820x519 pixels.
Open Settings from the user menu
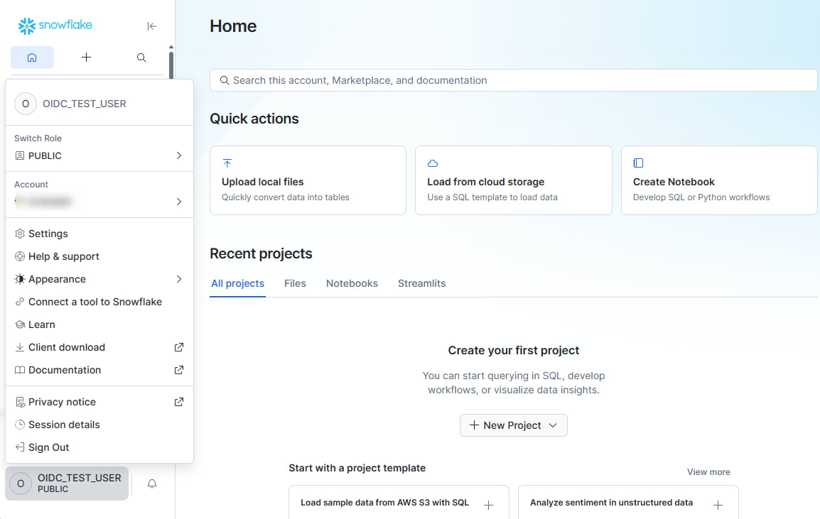99,234
